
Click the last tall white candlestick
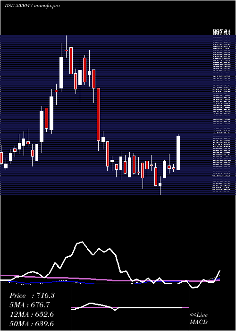[x=178, y=153]
